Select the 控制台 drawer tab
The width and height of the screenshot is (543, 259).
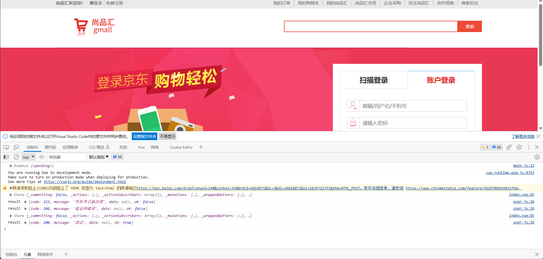coord(11,254)
